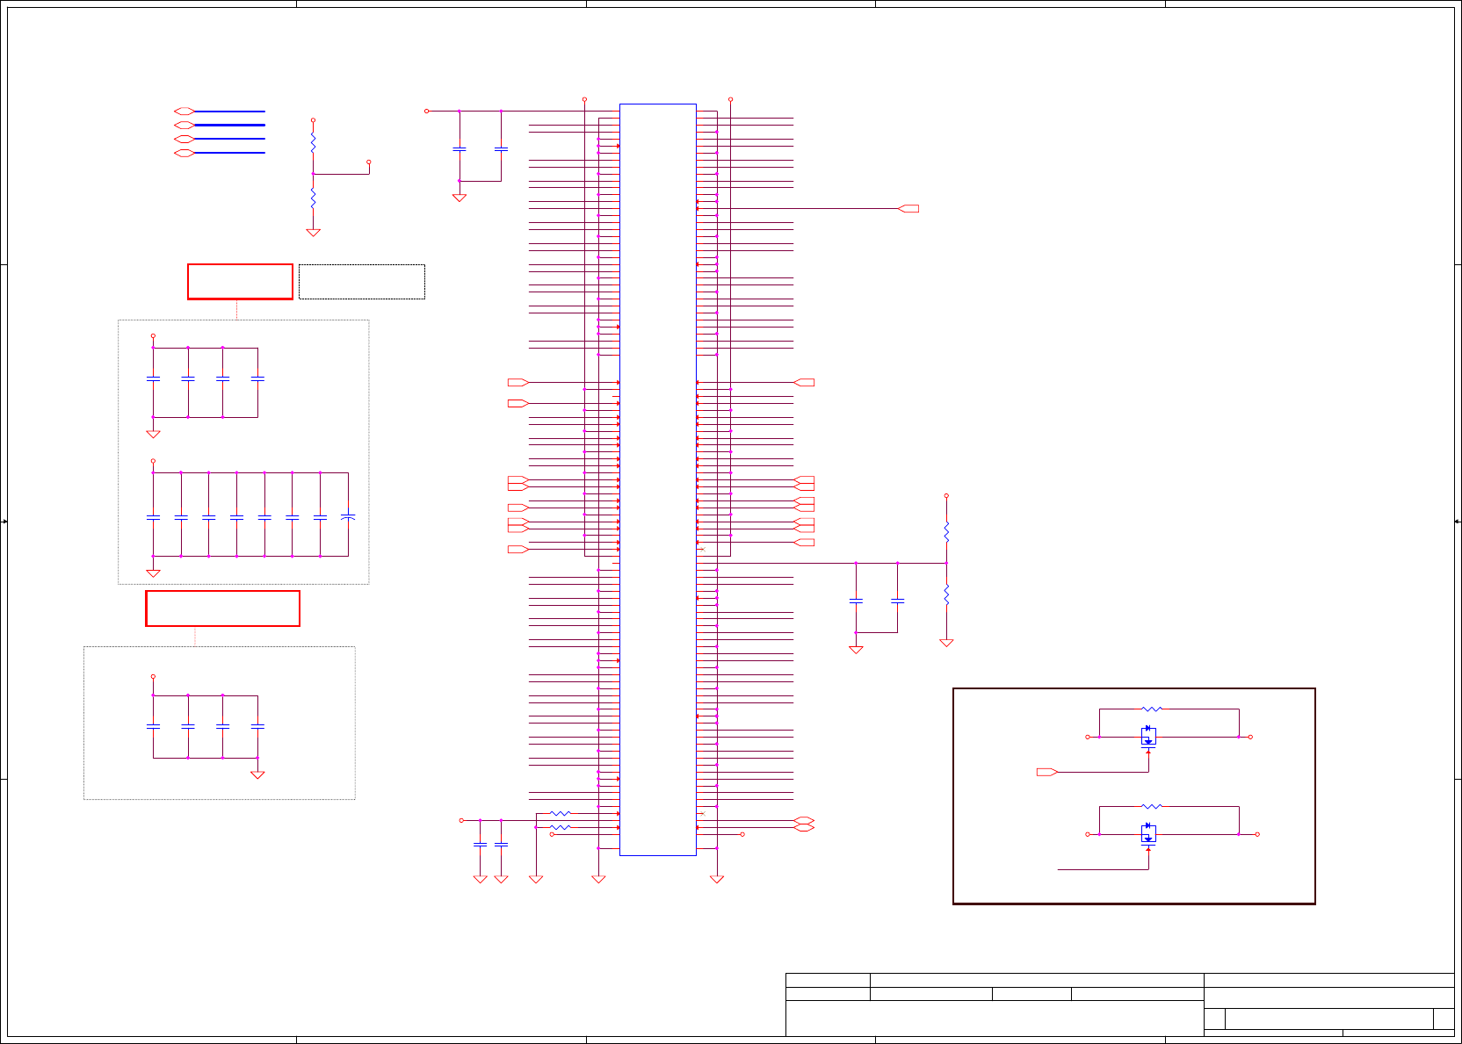Screen dimensions: 1462x1044
Task: Select the solid red box beside dashed box
Action: (240, 282)
